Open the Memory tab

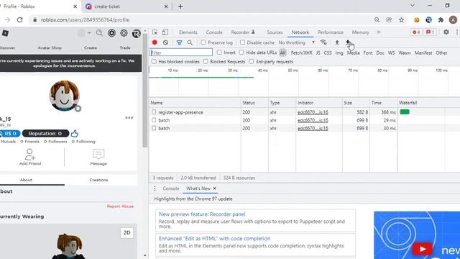pos(360,32)
